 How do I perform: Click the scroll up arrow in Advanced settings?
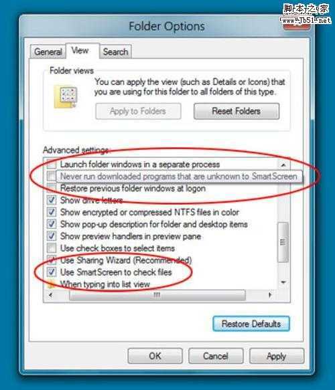pos(283,165)
